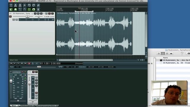This screenshot has width=190, height=107.
Task: Click the arrange view vertical scrollbar
Action: pyautogui.click(x=146, y=31)
